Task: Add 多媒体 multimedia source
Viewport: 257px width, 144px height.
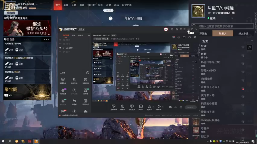Action: pos(141,108)
